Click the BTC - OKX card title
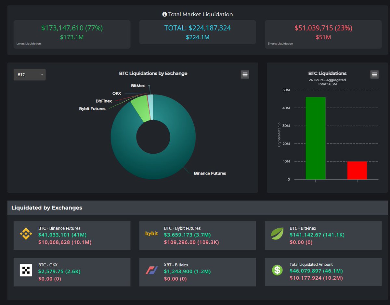The image size is (390, 305). click(48, 265)
